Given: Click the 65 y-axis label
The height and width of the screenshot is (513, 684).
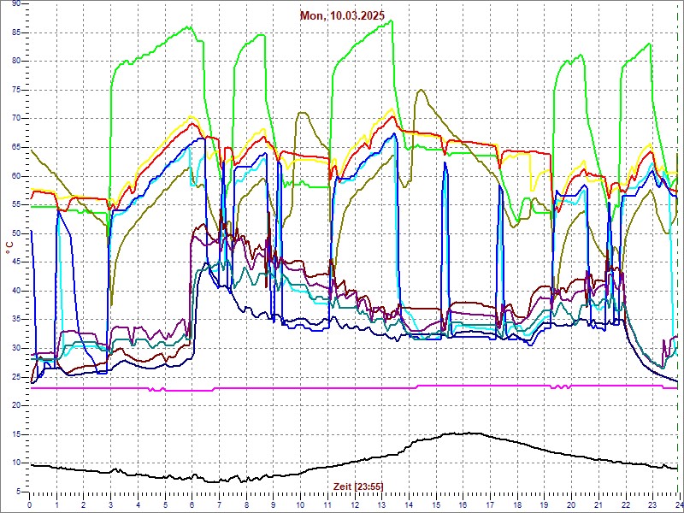Looking at the screenshot, I should (16, 147).
